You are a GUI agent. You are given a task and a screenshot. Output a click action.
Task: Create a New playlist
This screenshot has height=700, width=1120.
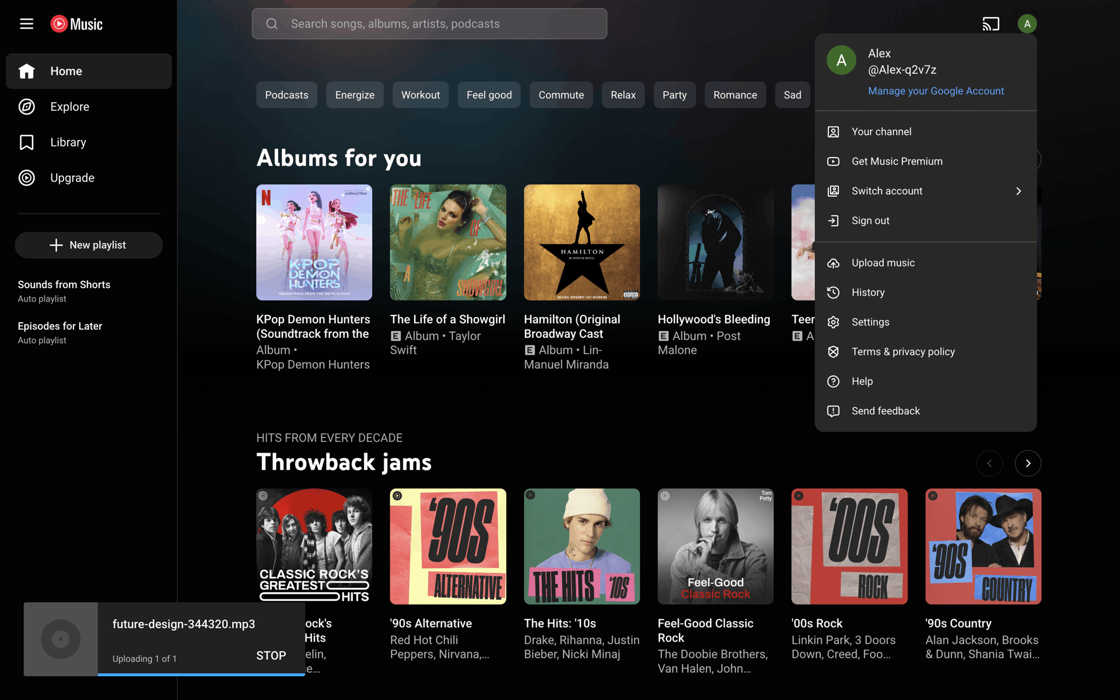[x=89, y=245]
